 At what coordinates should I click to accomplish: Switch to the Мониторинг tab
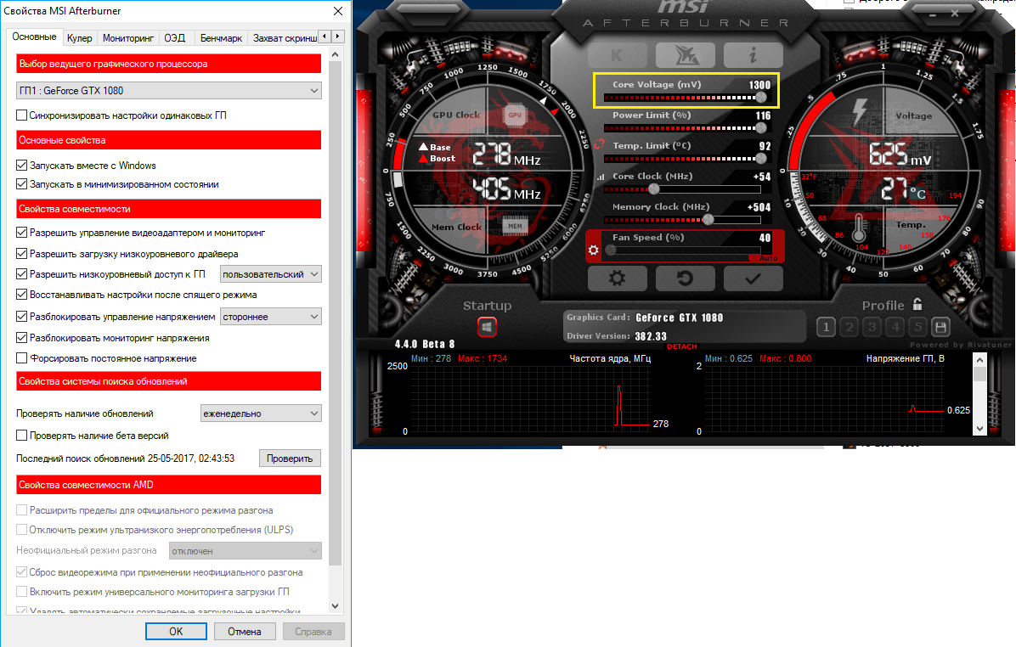point(128,38)
